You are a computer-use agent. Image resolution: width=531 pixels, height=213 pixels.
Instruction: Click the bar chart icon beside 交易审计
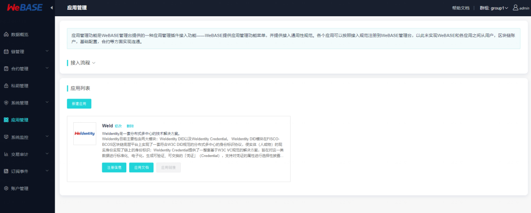(6, 154)
